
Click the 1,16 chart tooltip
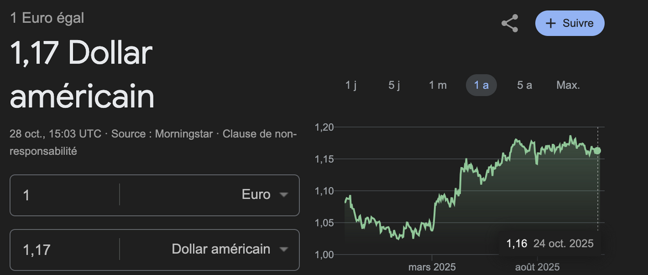click(549, 244)
